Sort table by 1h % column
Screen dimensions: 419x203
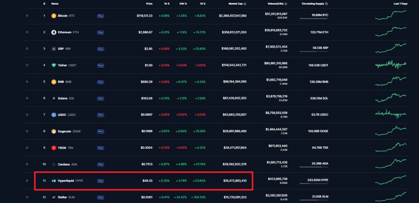(x=167, y=4)
